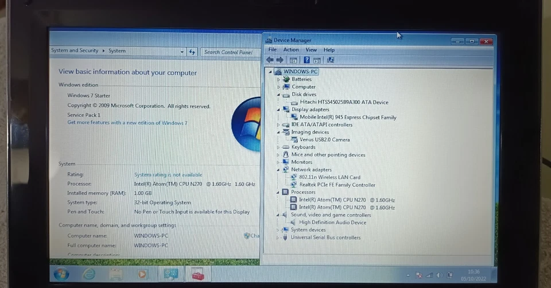Viewport: 551px width, 288px height.
Task: Click the action pane toolbar icon
Action: tap(317, 60)
